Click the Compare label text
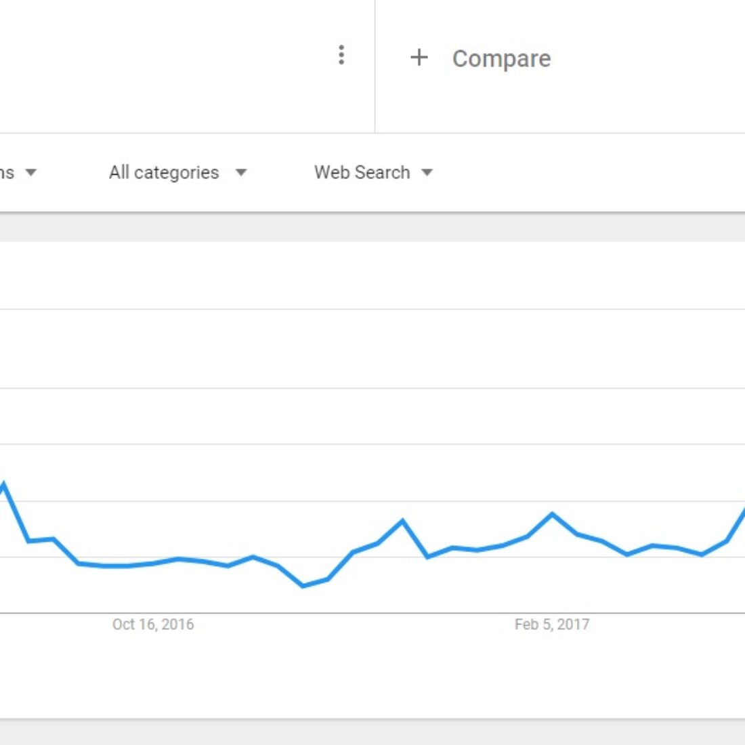Screen dimensions: 745x745 tap(501, 59)
